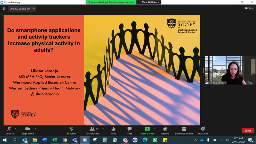
Task: Open the Chat panel
Action: [x=129, y=131]
